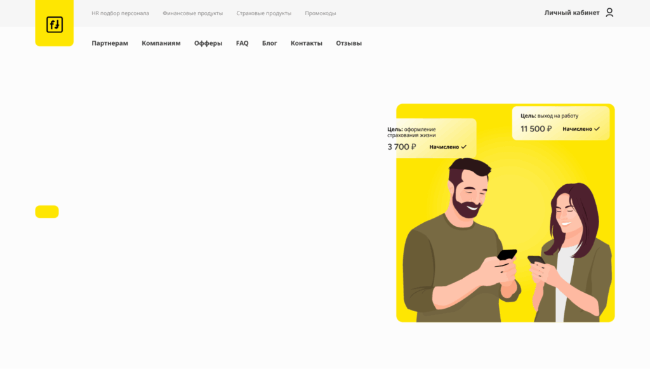650x369 pixels.
Task: Click the user profile icon
Action: coord(609,13)
